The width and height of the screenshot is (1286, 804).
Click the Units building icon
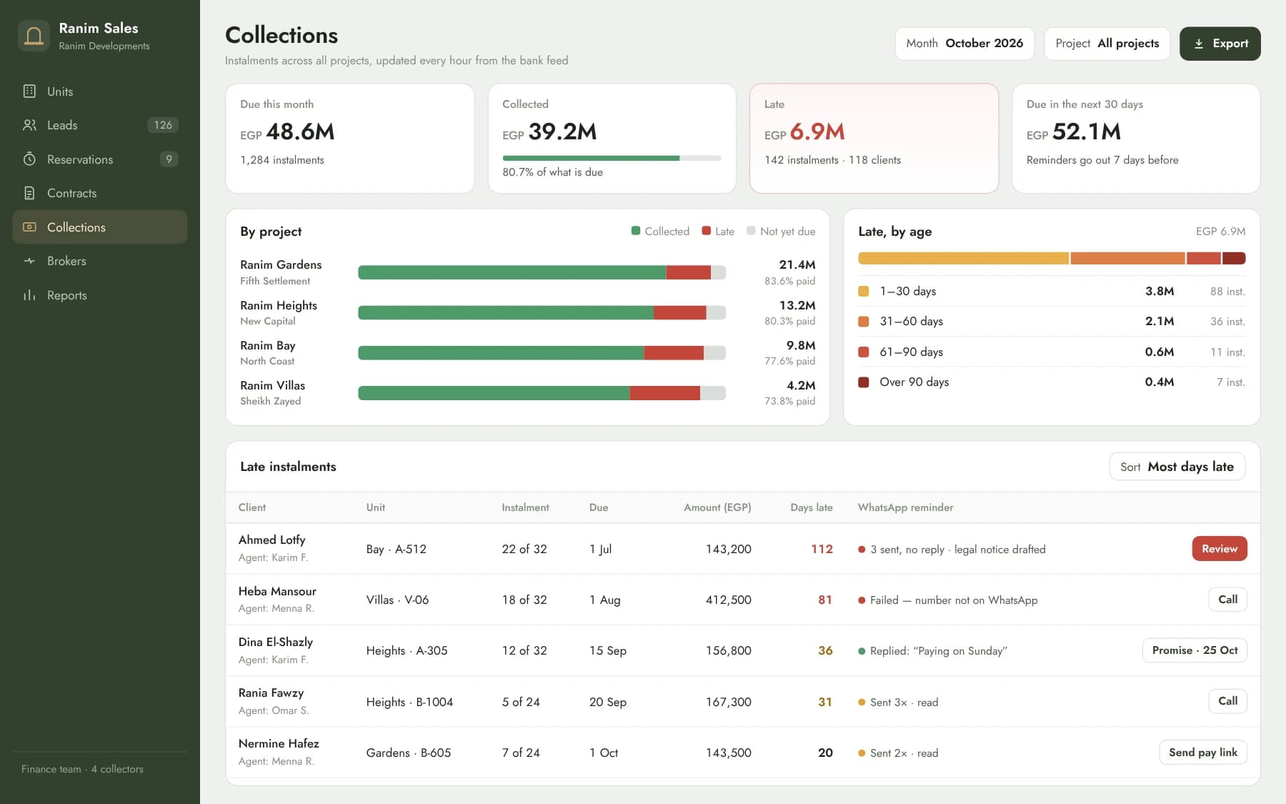pos(29,91)
